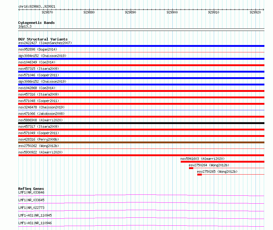The height and width of the screenshot is (230, 273).
Task: Click the black bar for nsv5886908
Action: coord(141,123)
